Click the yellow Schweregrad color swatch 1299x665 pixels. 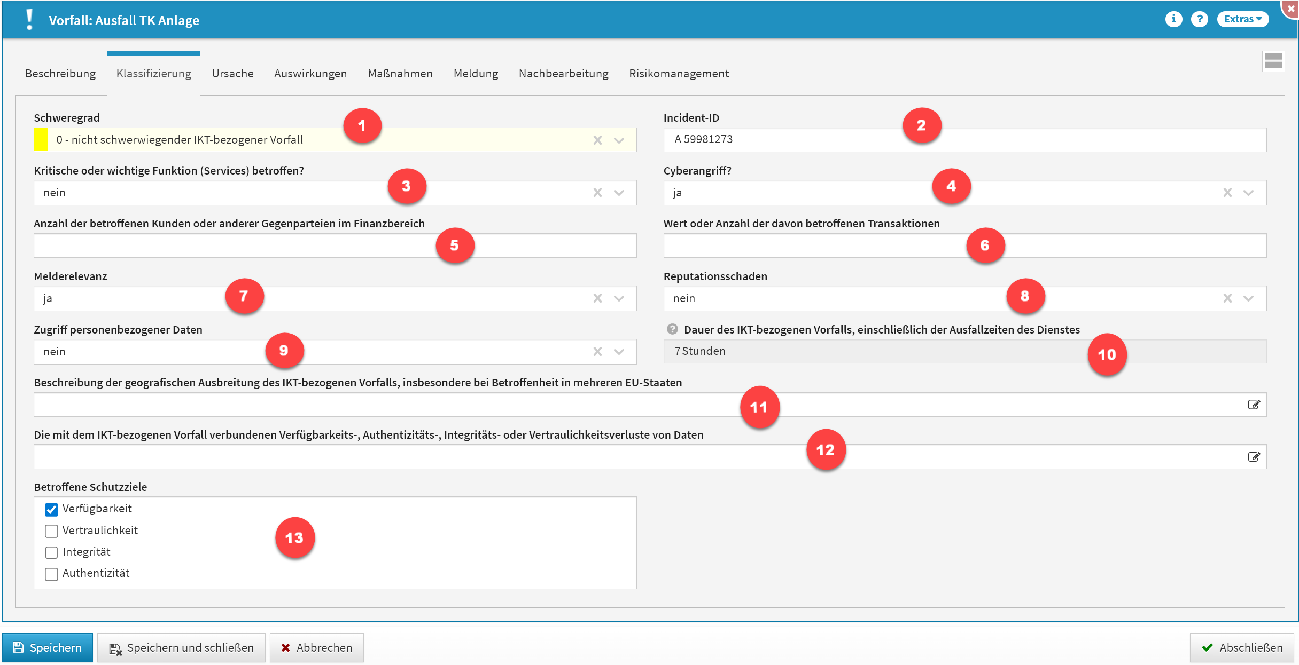click(x=41, y=140)
